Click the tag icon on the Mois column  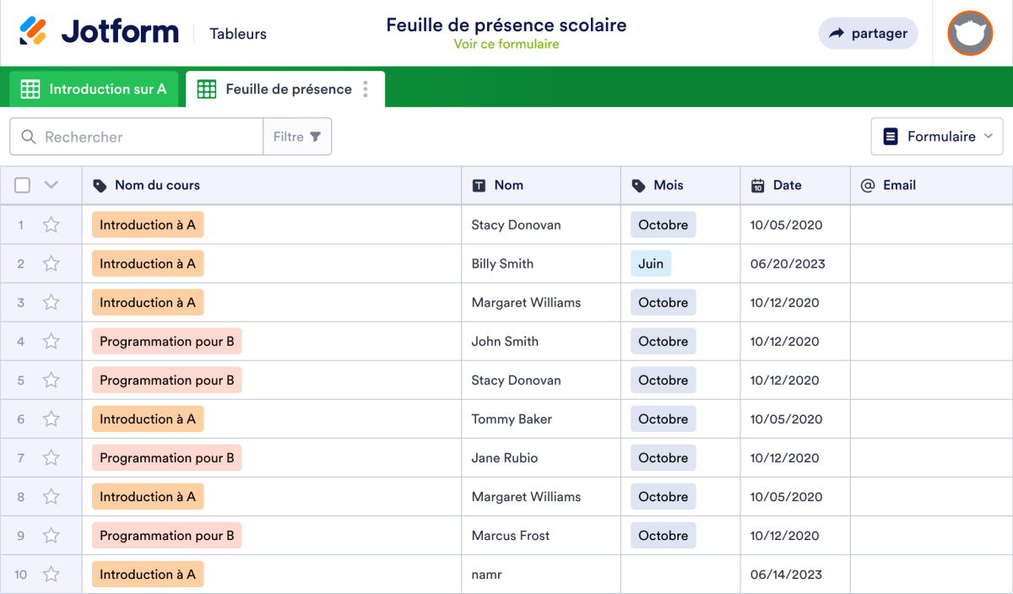638,185
